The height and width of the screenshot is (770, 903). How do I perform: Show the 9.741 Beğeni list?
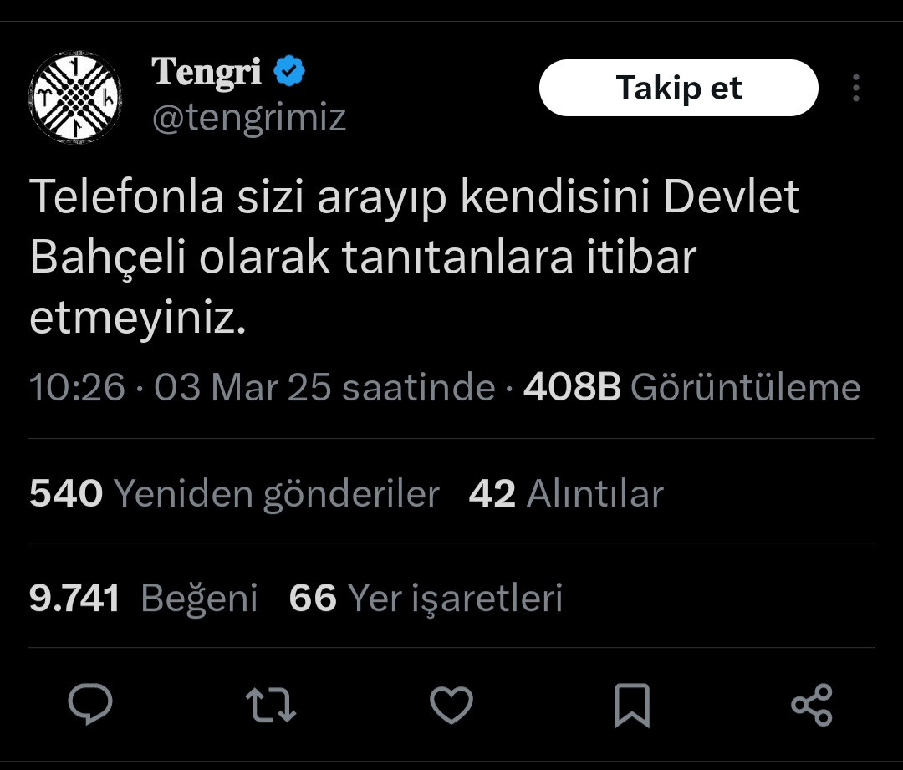(143, 598)
